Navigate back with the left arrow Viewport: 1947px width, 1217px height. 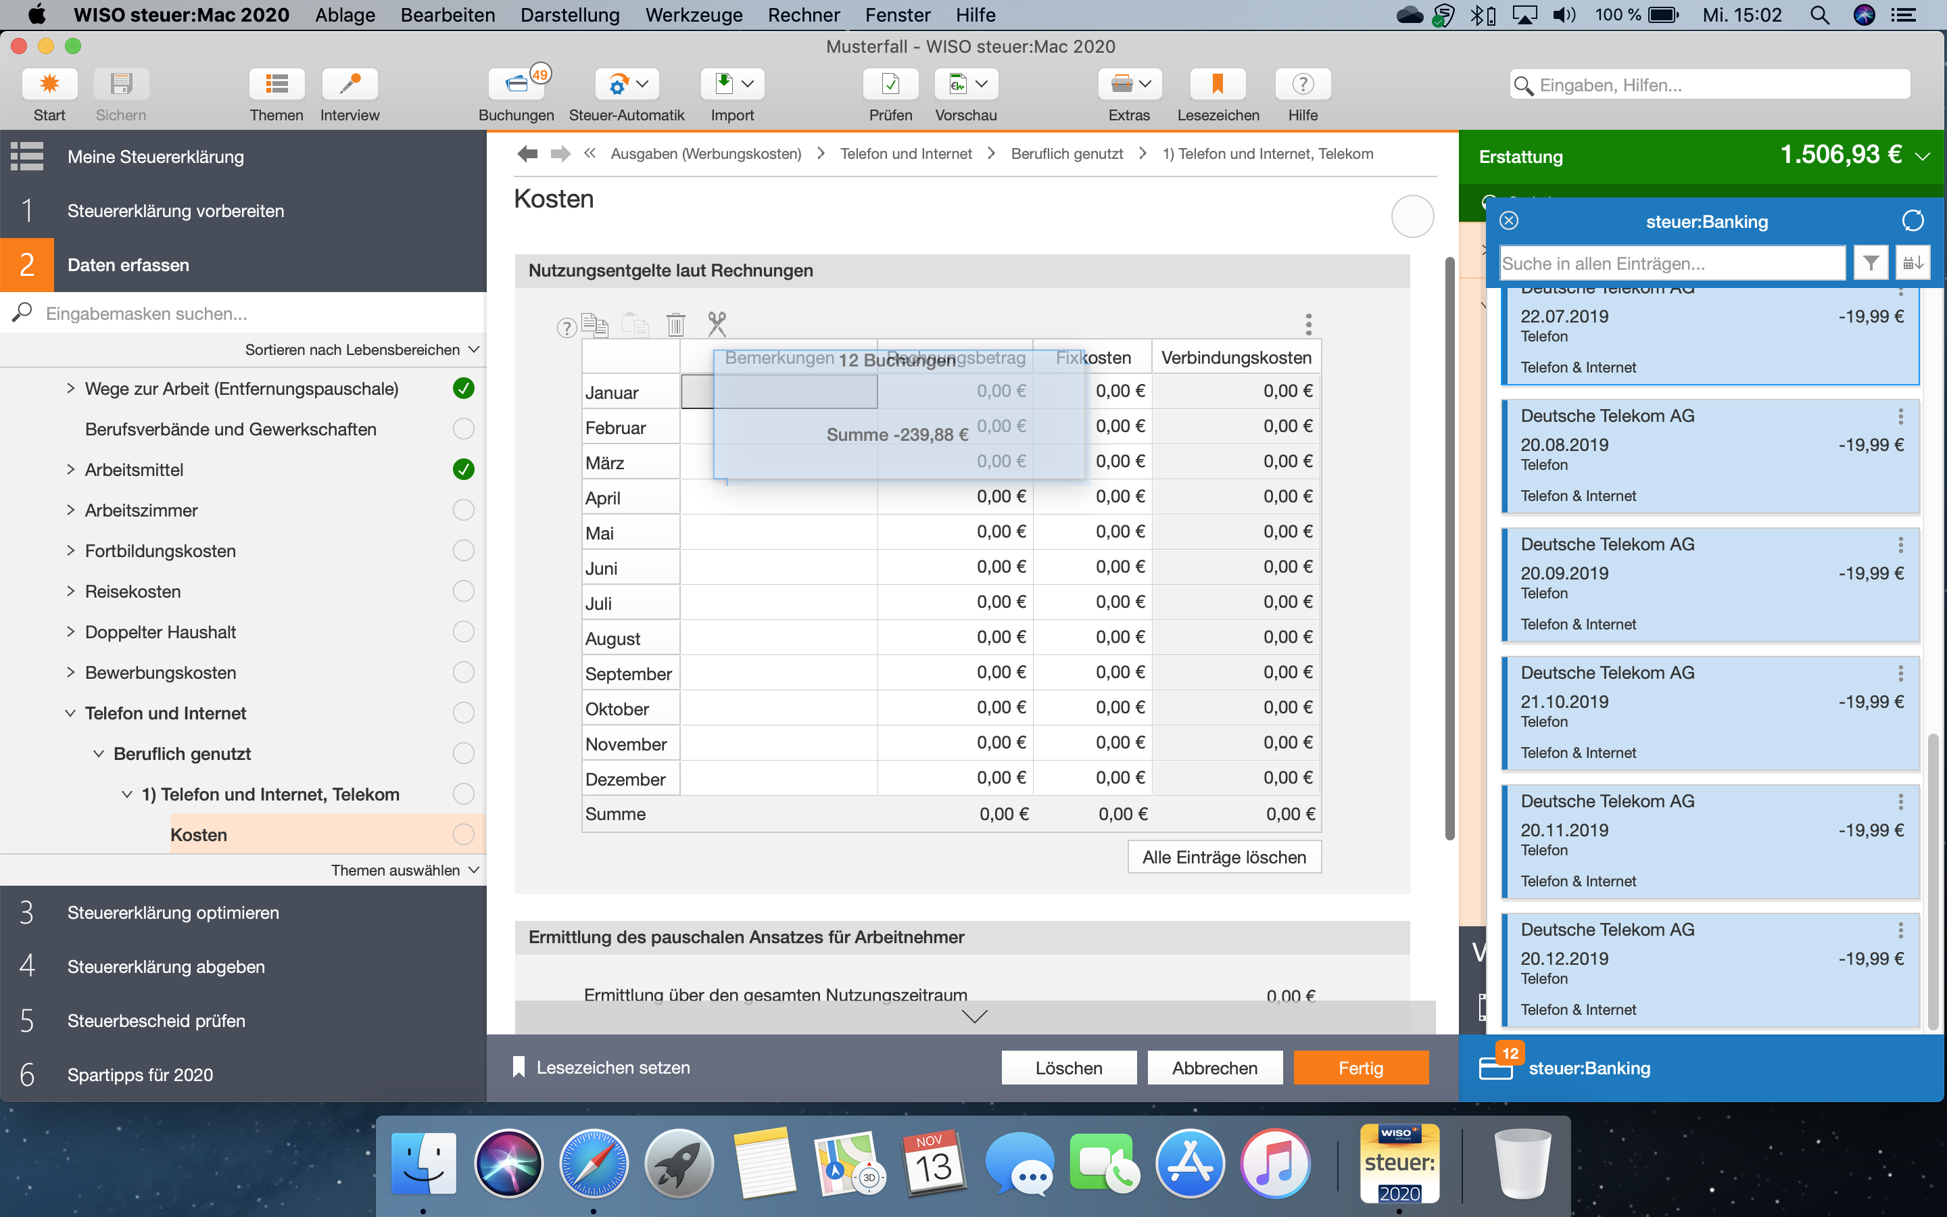527,153
